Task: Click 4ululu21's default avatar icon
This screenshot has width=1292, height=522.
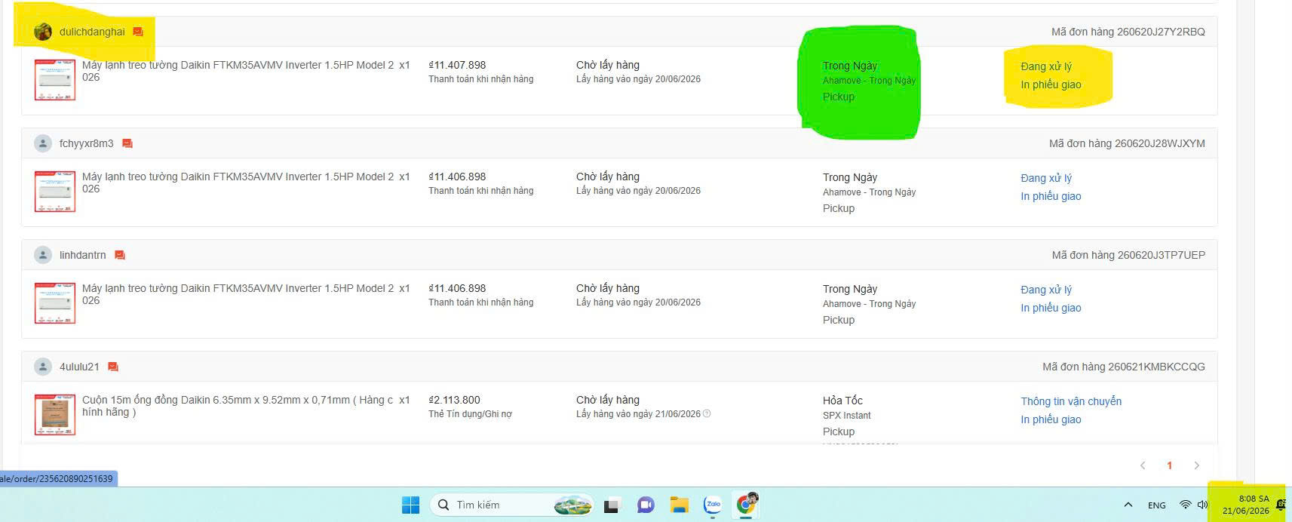Action: [43, 367]
